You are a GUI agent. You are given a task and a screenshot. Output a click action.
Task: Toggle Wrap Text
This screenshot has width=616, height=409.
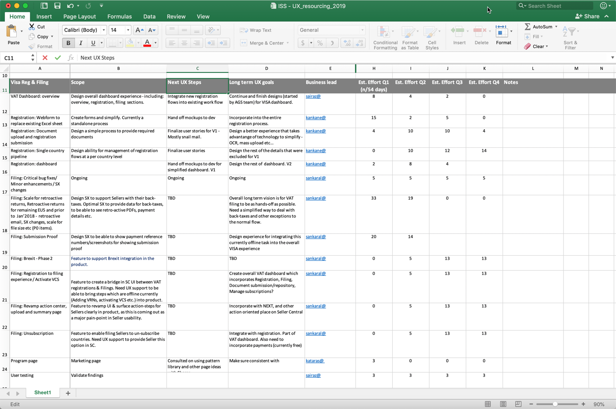coord(256,30)
